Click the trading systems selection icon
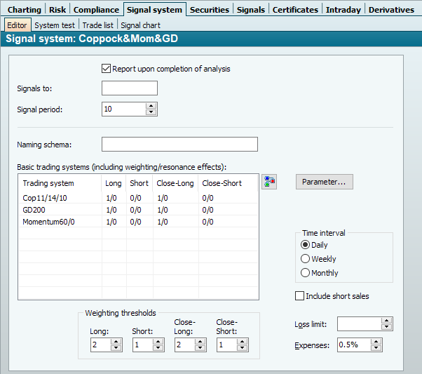 pyautogui.click(x=269, y=182)
